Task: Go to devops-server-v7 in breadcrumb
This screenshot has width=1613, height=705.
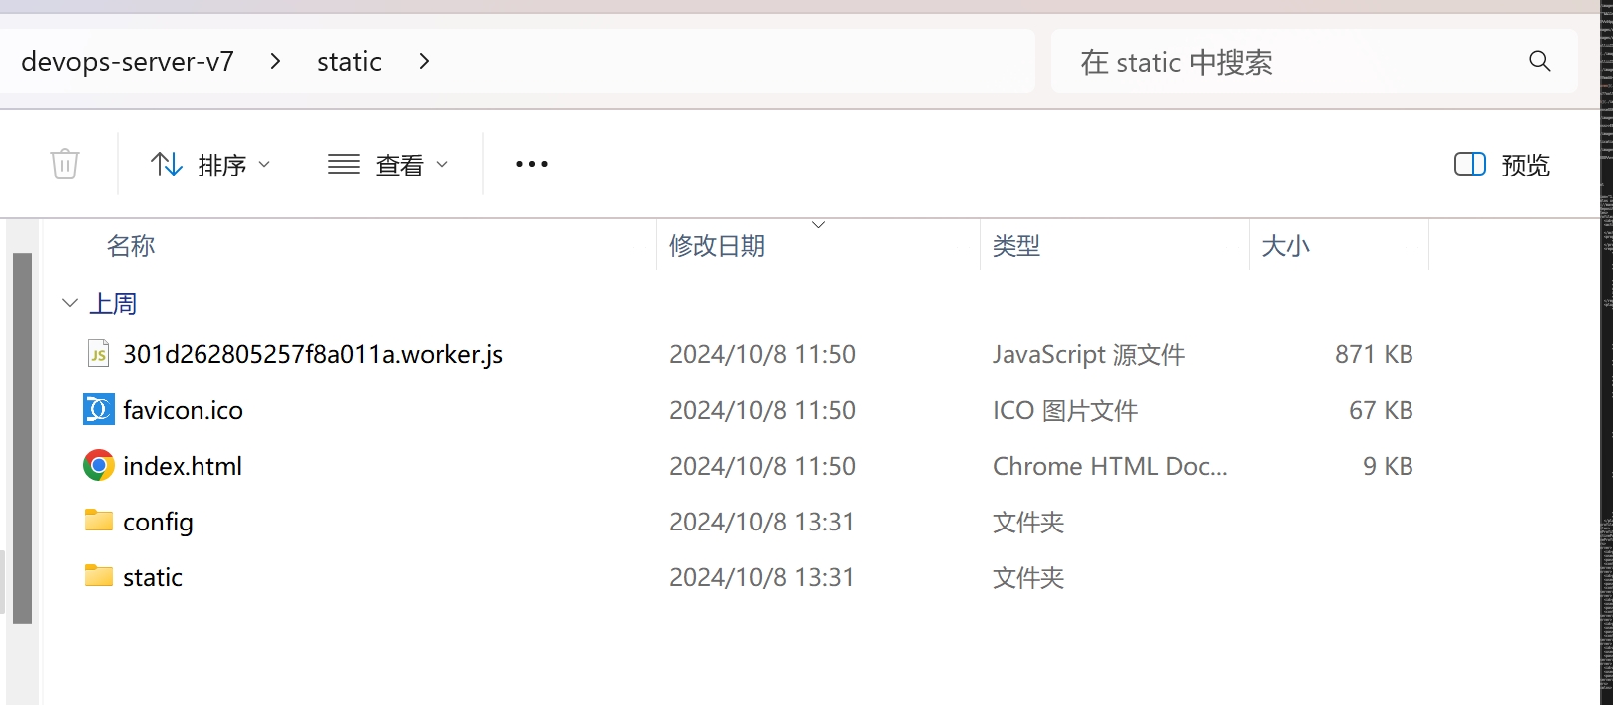Action: [128, 62]
